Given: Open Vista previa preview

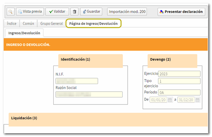Looking at the screenshot, I should [30, 12].
